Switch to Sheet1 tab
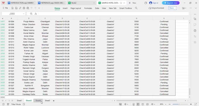The image size is (199, 106). [x=19, y=100]
